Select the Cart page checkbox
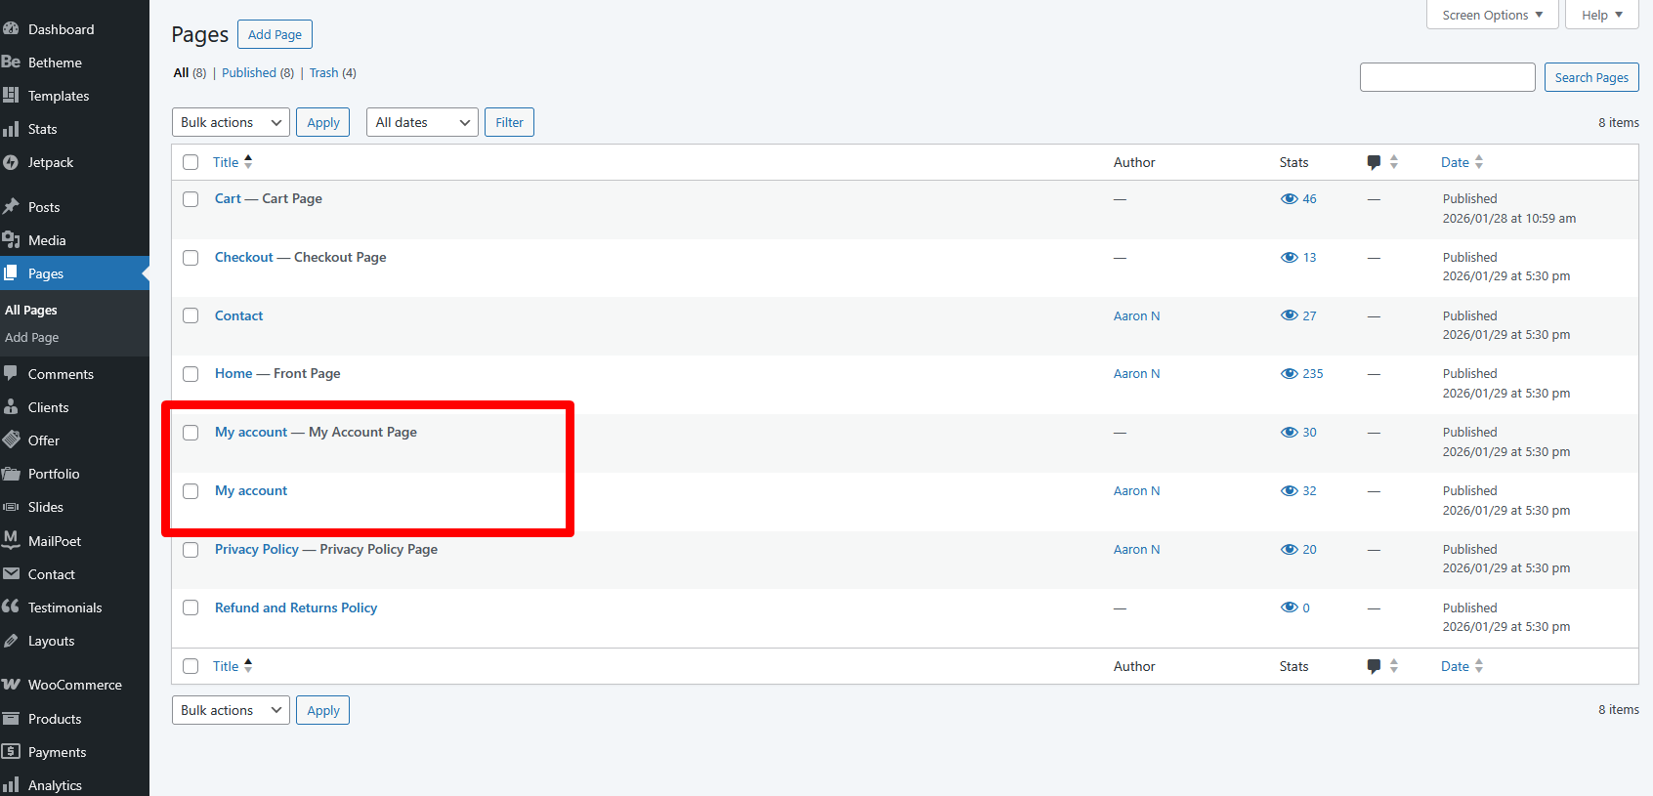Screen dimensions: 1653x796 click(x=191, y=199)
